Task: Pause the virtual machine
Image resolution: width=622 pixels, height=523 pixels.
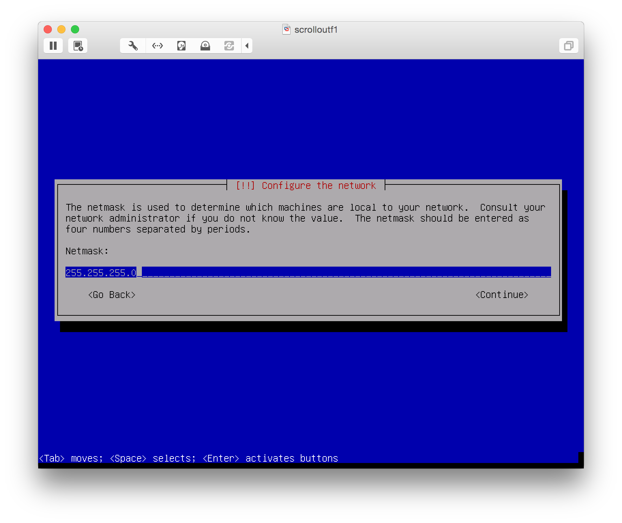Action: (x=53, y=46)
